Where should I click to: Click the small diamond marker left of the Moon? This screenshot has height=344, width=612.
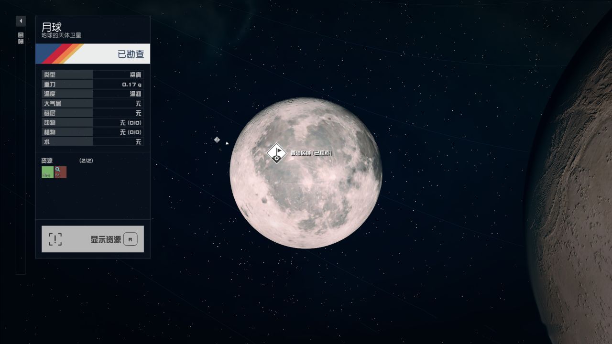(x=217, y=140)
